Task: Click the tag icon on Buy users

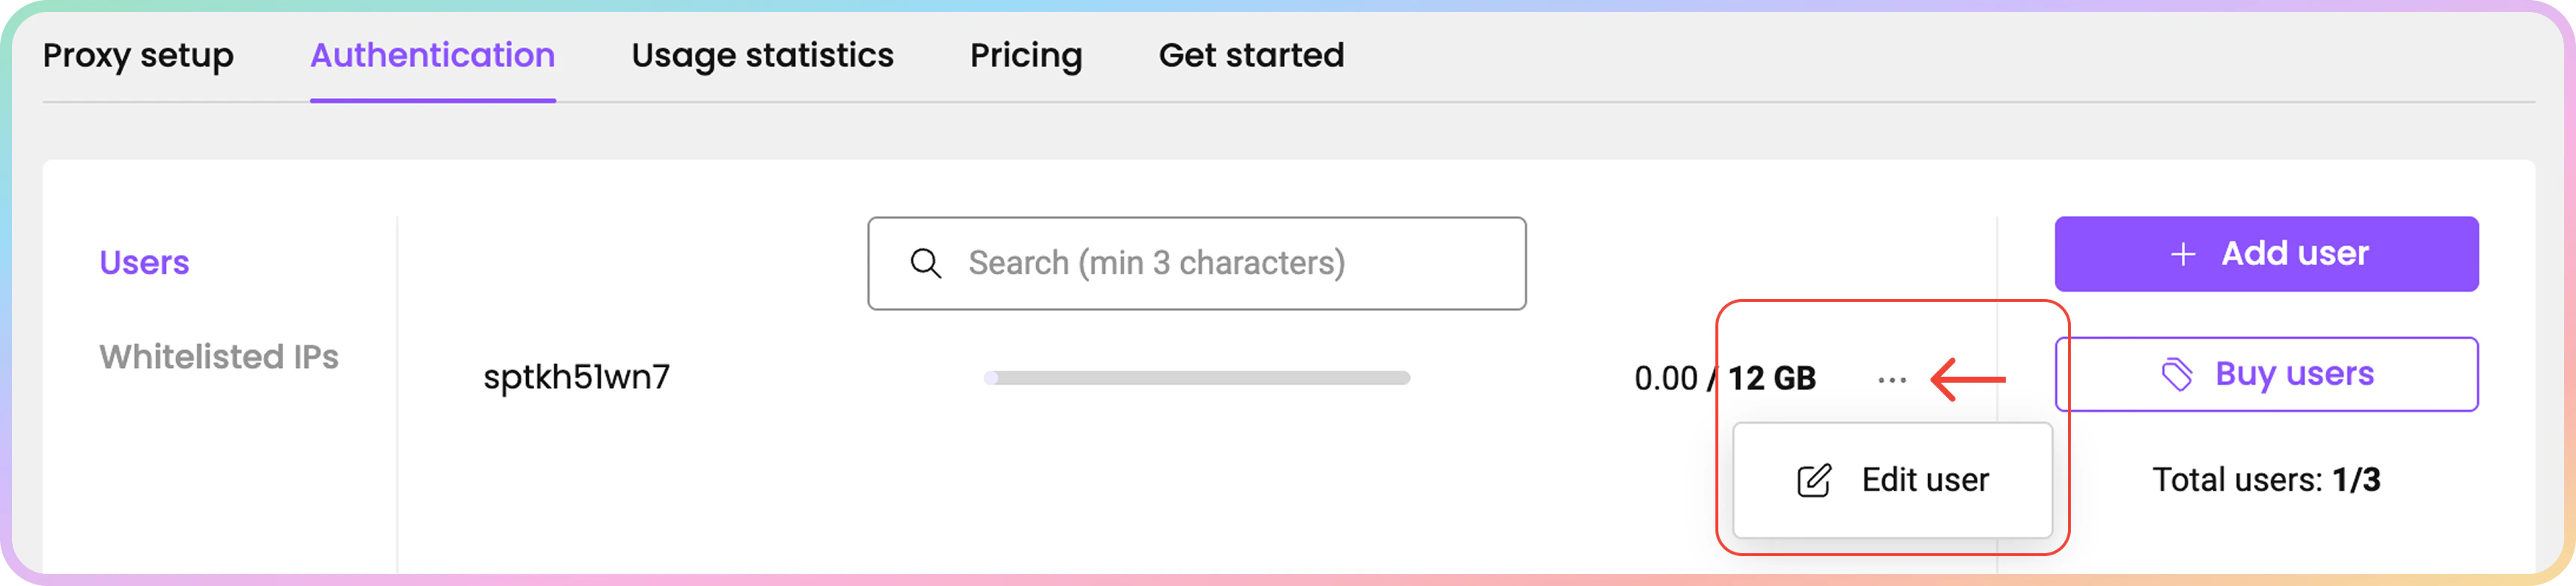Action: point(2177,375)
